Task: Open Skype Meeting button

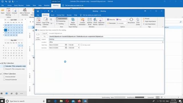Action: (x=73, y=21)
